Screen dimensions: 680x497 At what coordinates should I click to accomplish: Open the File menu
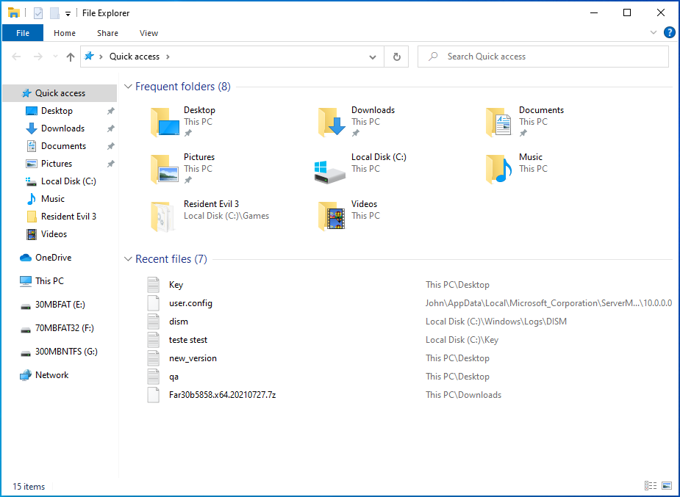(23, 33)
